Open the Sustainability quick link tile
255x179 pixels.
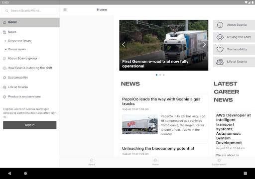[234, 49]
